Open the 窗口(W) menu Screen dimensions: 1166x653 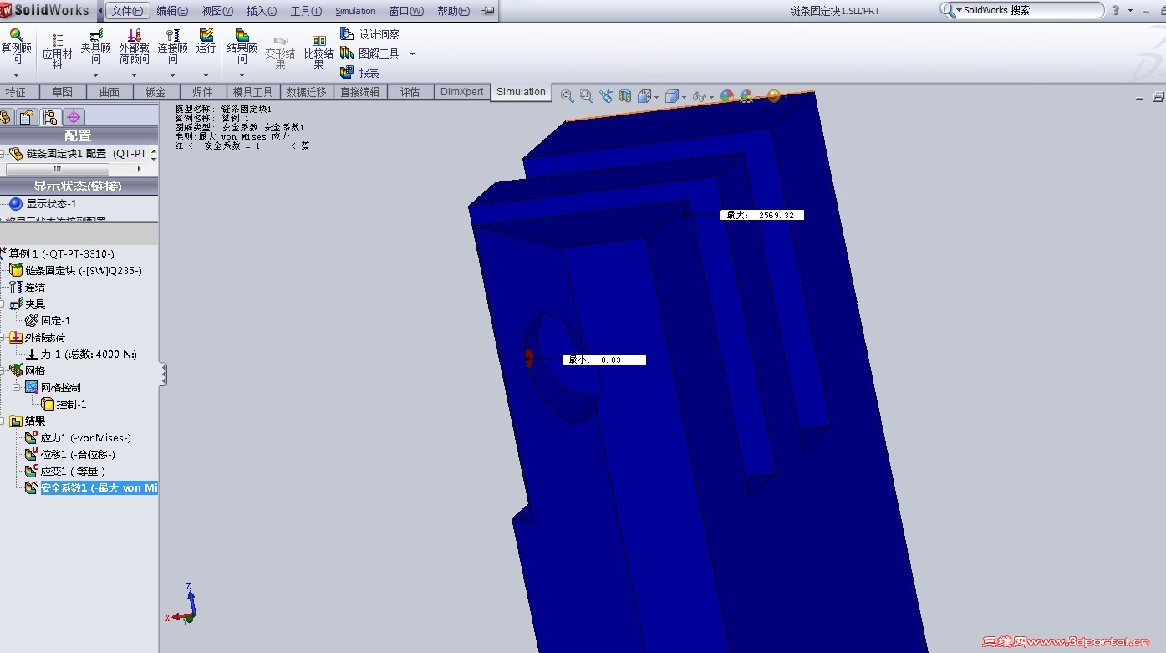click(x=406, y=11)
